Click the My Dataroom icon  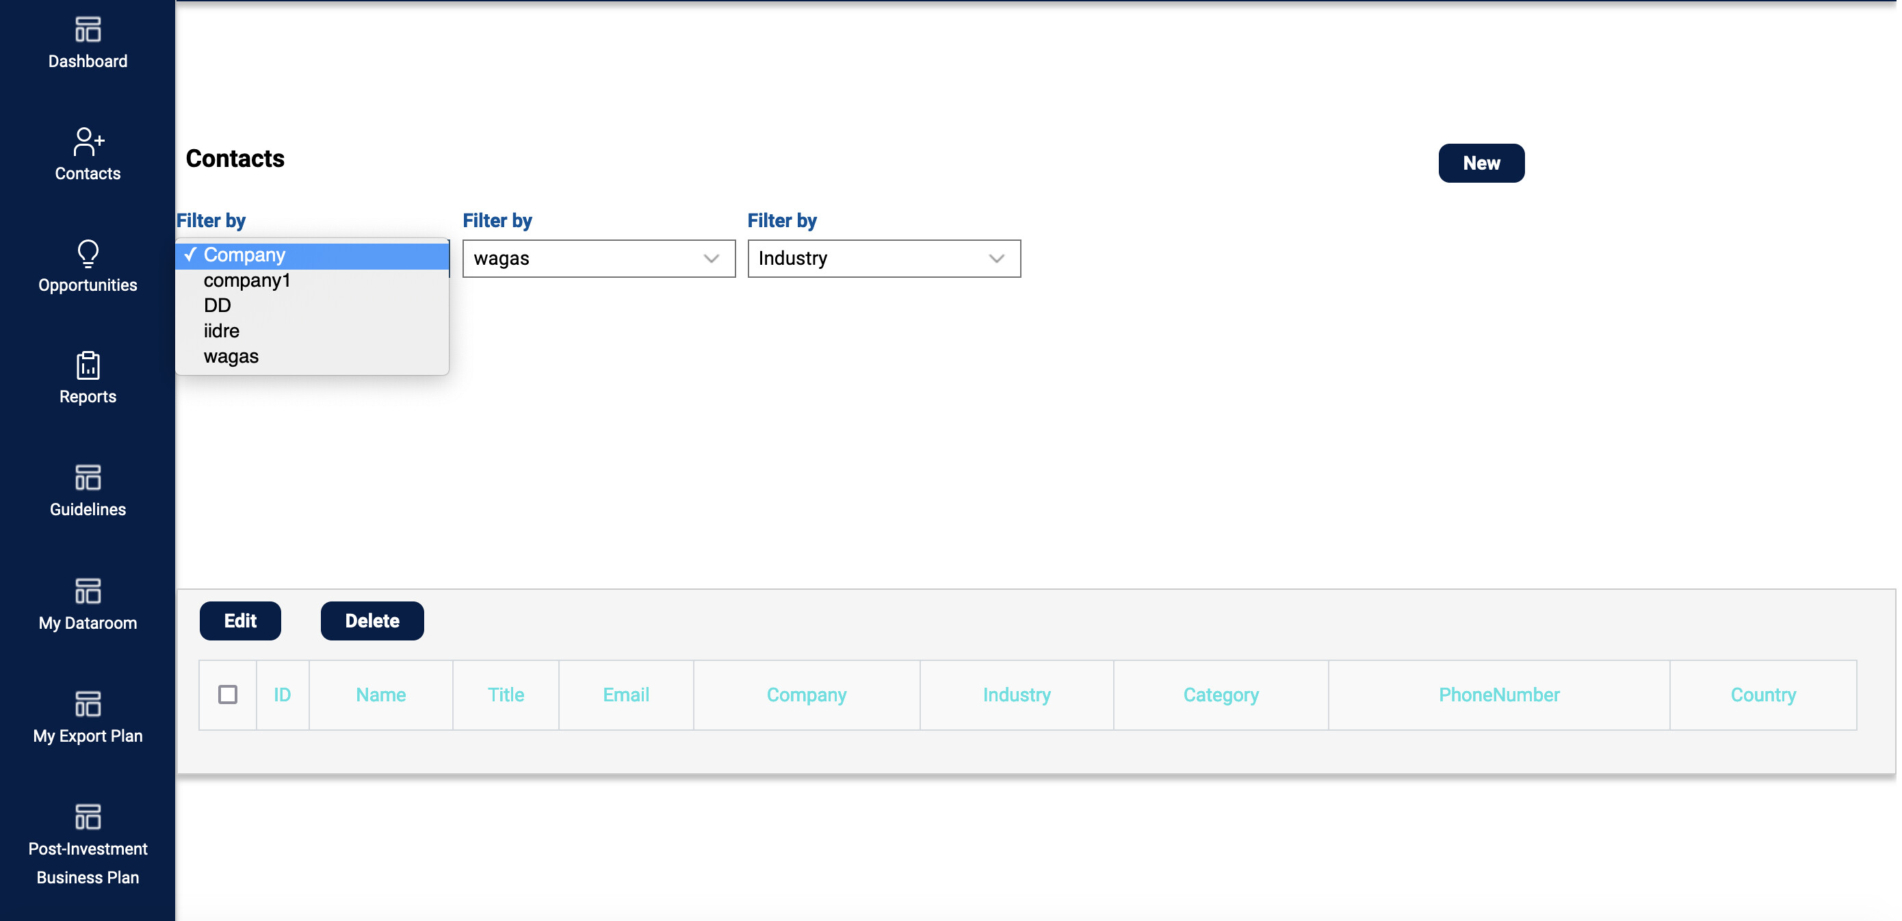coord(88,591)
